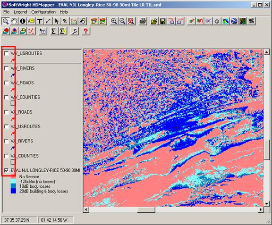Click the red shape over layers icon

6,32
